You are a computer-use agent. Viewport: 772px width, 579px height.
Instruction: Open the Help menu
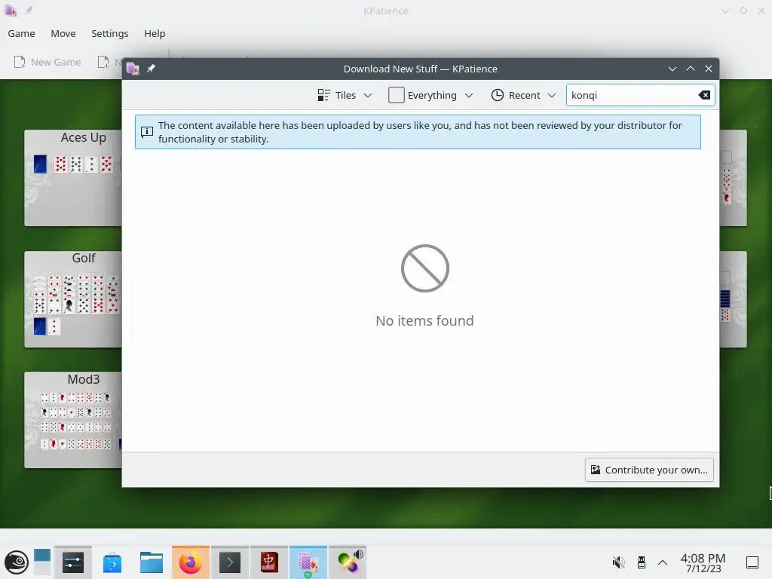(155, 33)
